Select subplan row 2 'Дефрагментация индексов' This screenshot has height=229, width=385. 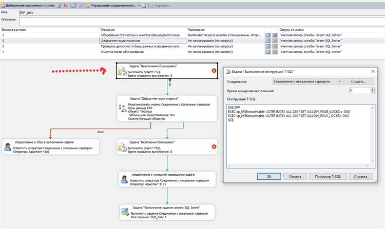click(142, 40)
